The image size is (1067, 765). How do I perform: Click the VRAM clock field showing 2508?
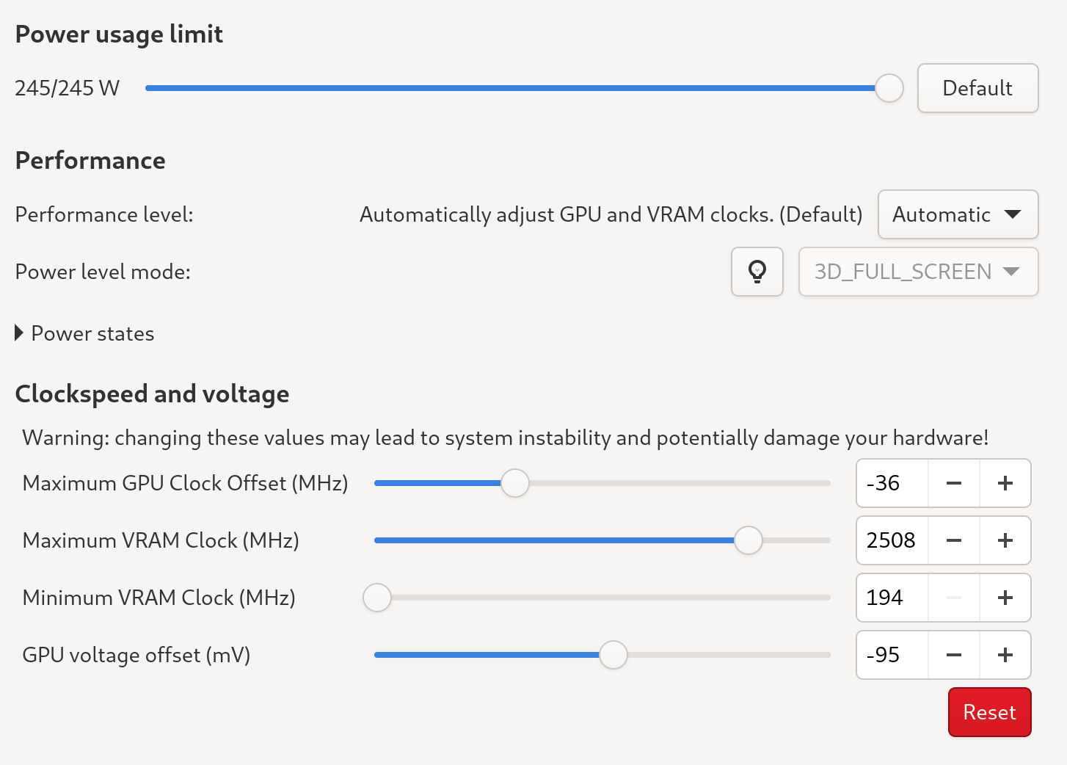891,540
